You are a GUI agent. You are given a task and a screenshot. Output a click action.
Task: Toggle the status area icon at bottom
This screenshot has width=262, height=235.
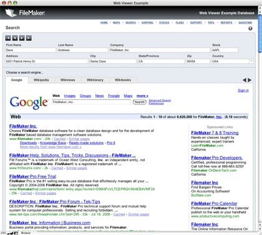tap(16, 233)
